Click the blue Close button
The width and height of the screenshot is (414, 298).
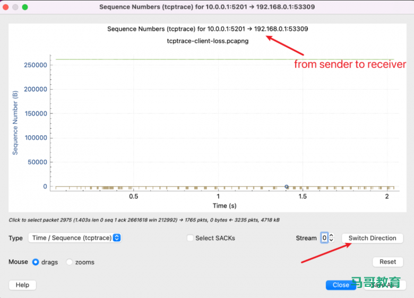tap(341, 285)
